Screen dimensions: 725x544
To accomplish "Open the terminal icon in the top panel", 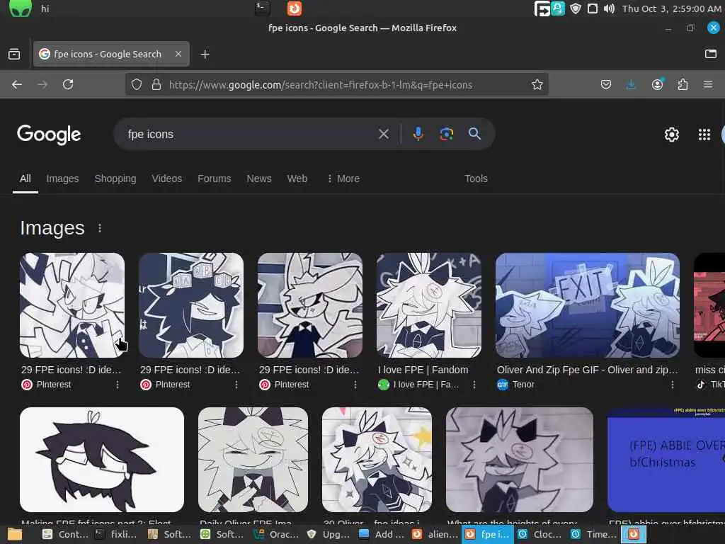I will pos(262,8).
